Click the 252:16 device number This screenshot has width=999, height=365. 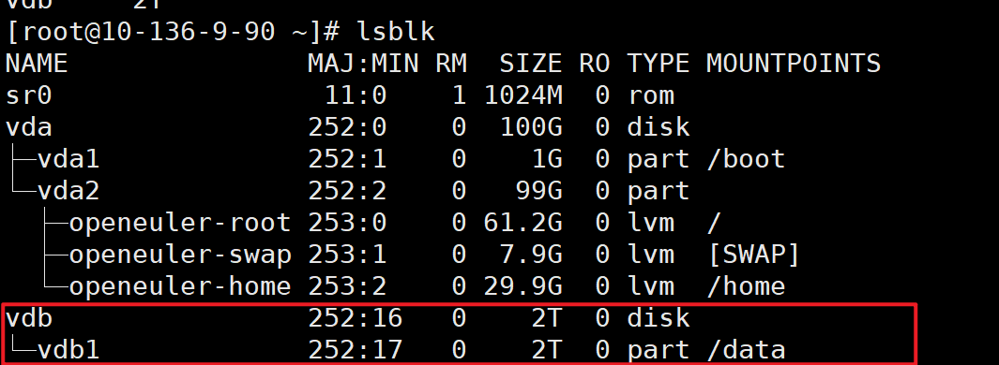pyautogui.click(x=355, y=318)
